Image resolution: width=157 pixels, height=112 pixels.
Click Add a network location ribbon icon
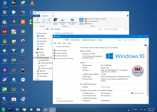point(72,21)
